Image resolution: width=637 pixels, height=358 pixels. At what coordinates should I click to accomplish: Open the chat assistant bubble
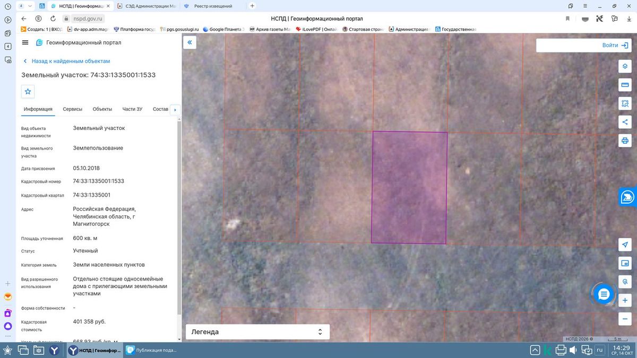[604, 294]
